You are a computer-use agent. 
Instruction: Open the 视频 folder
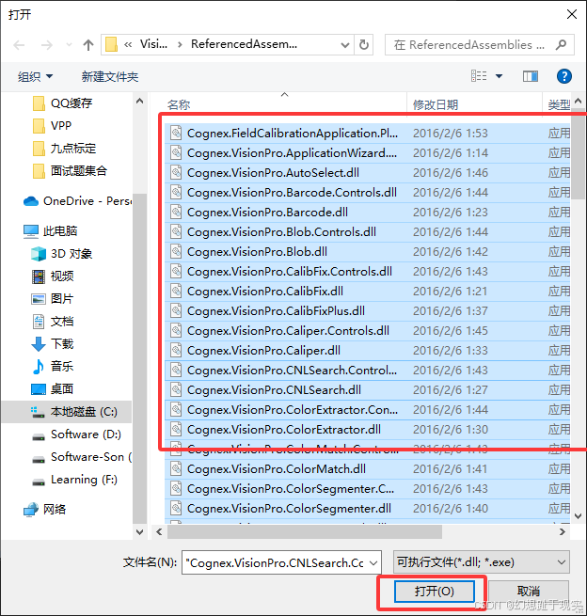53,276
